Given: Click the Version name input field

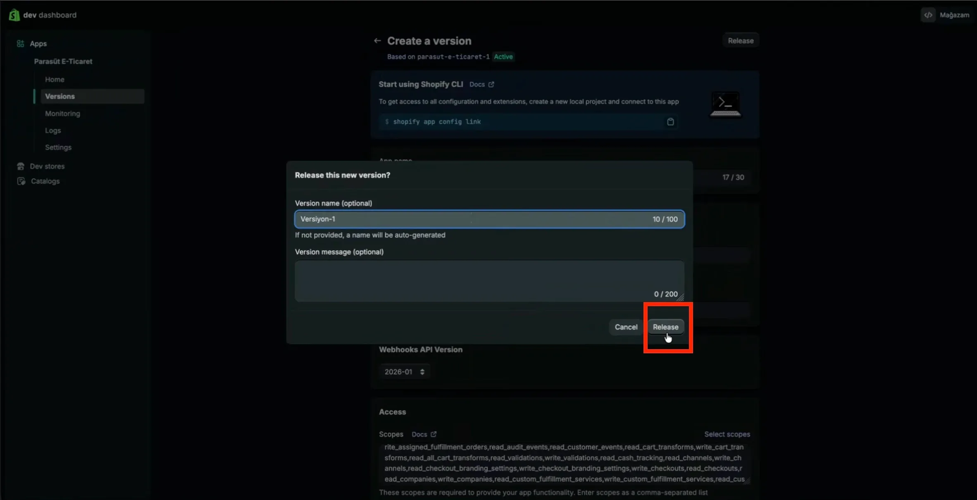Looking at the screenshot, I should [489, 219].
